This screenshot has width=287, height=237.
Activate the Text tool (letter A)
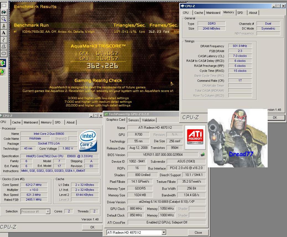(x=4, y=33)
